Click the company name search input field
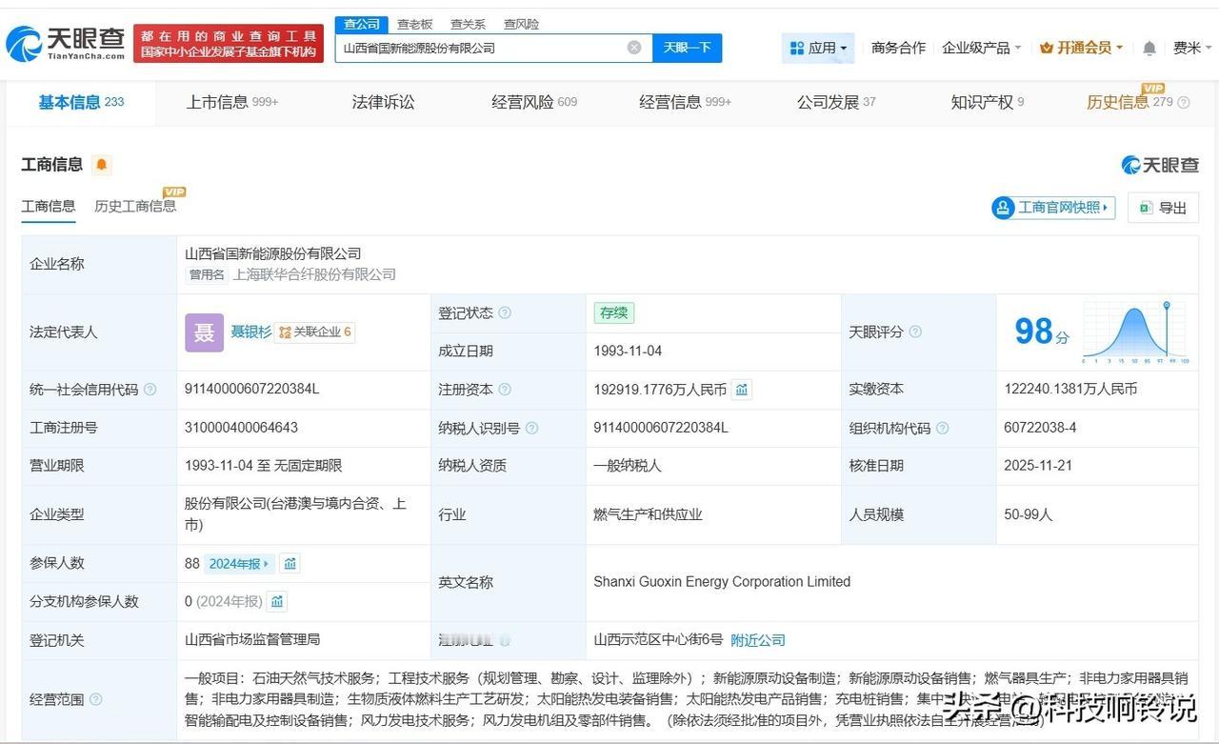The height and width of the screenshot is (744, 1219). pyautogui.click(x=481, y=48)
